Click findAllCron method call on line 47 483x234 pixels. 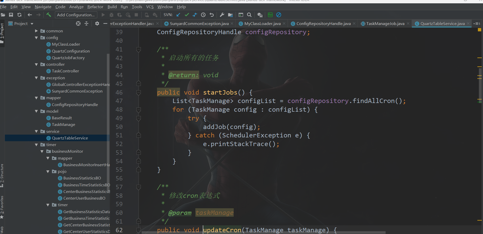(374, 101)
